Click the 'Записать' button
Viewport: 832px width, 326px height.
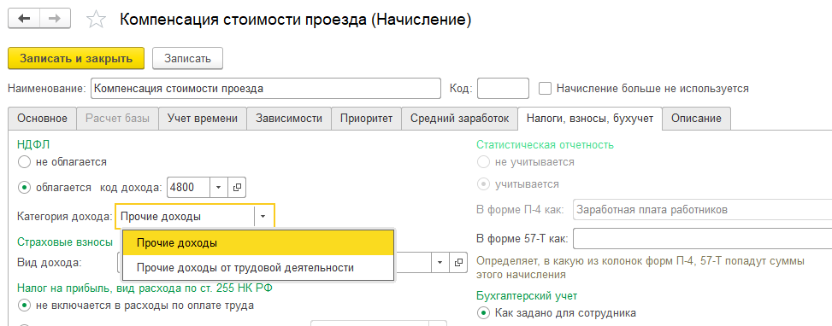pos(187,58)
